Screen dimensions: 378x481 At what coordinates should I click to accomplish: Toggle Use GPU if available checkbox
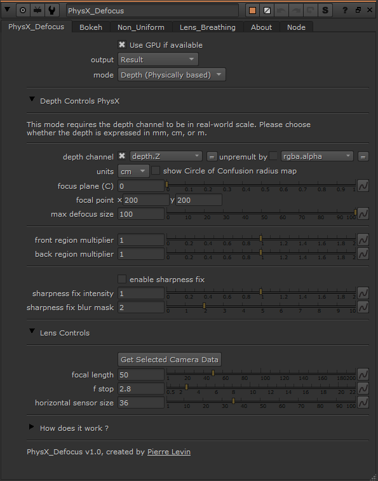pos(122,44)
